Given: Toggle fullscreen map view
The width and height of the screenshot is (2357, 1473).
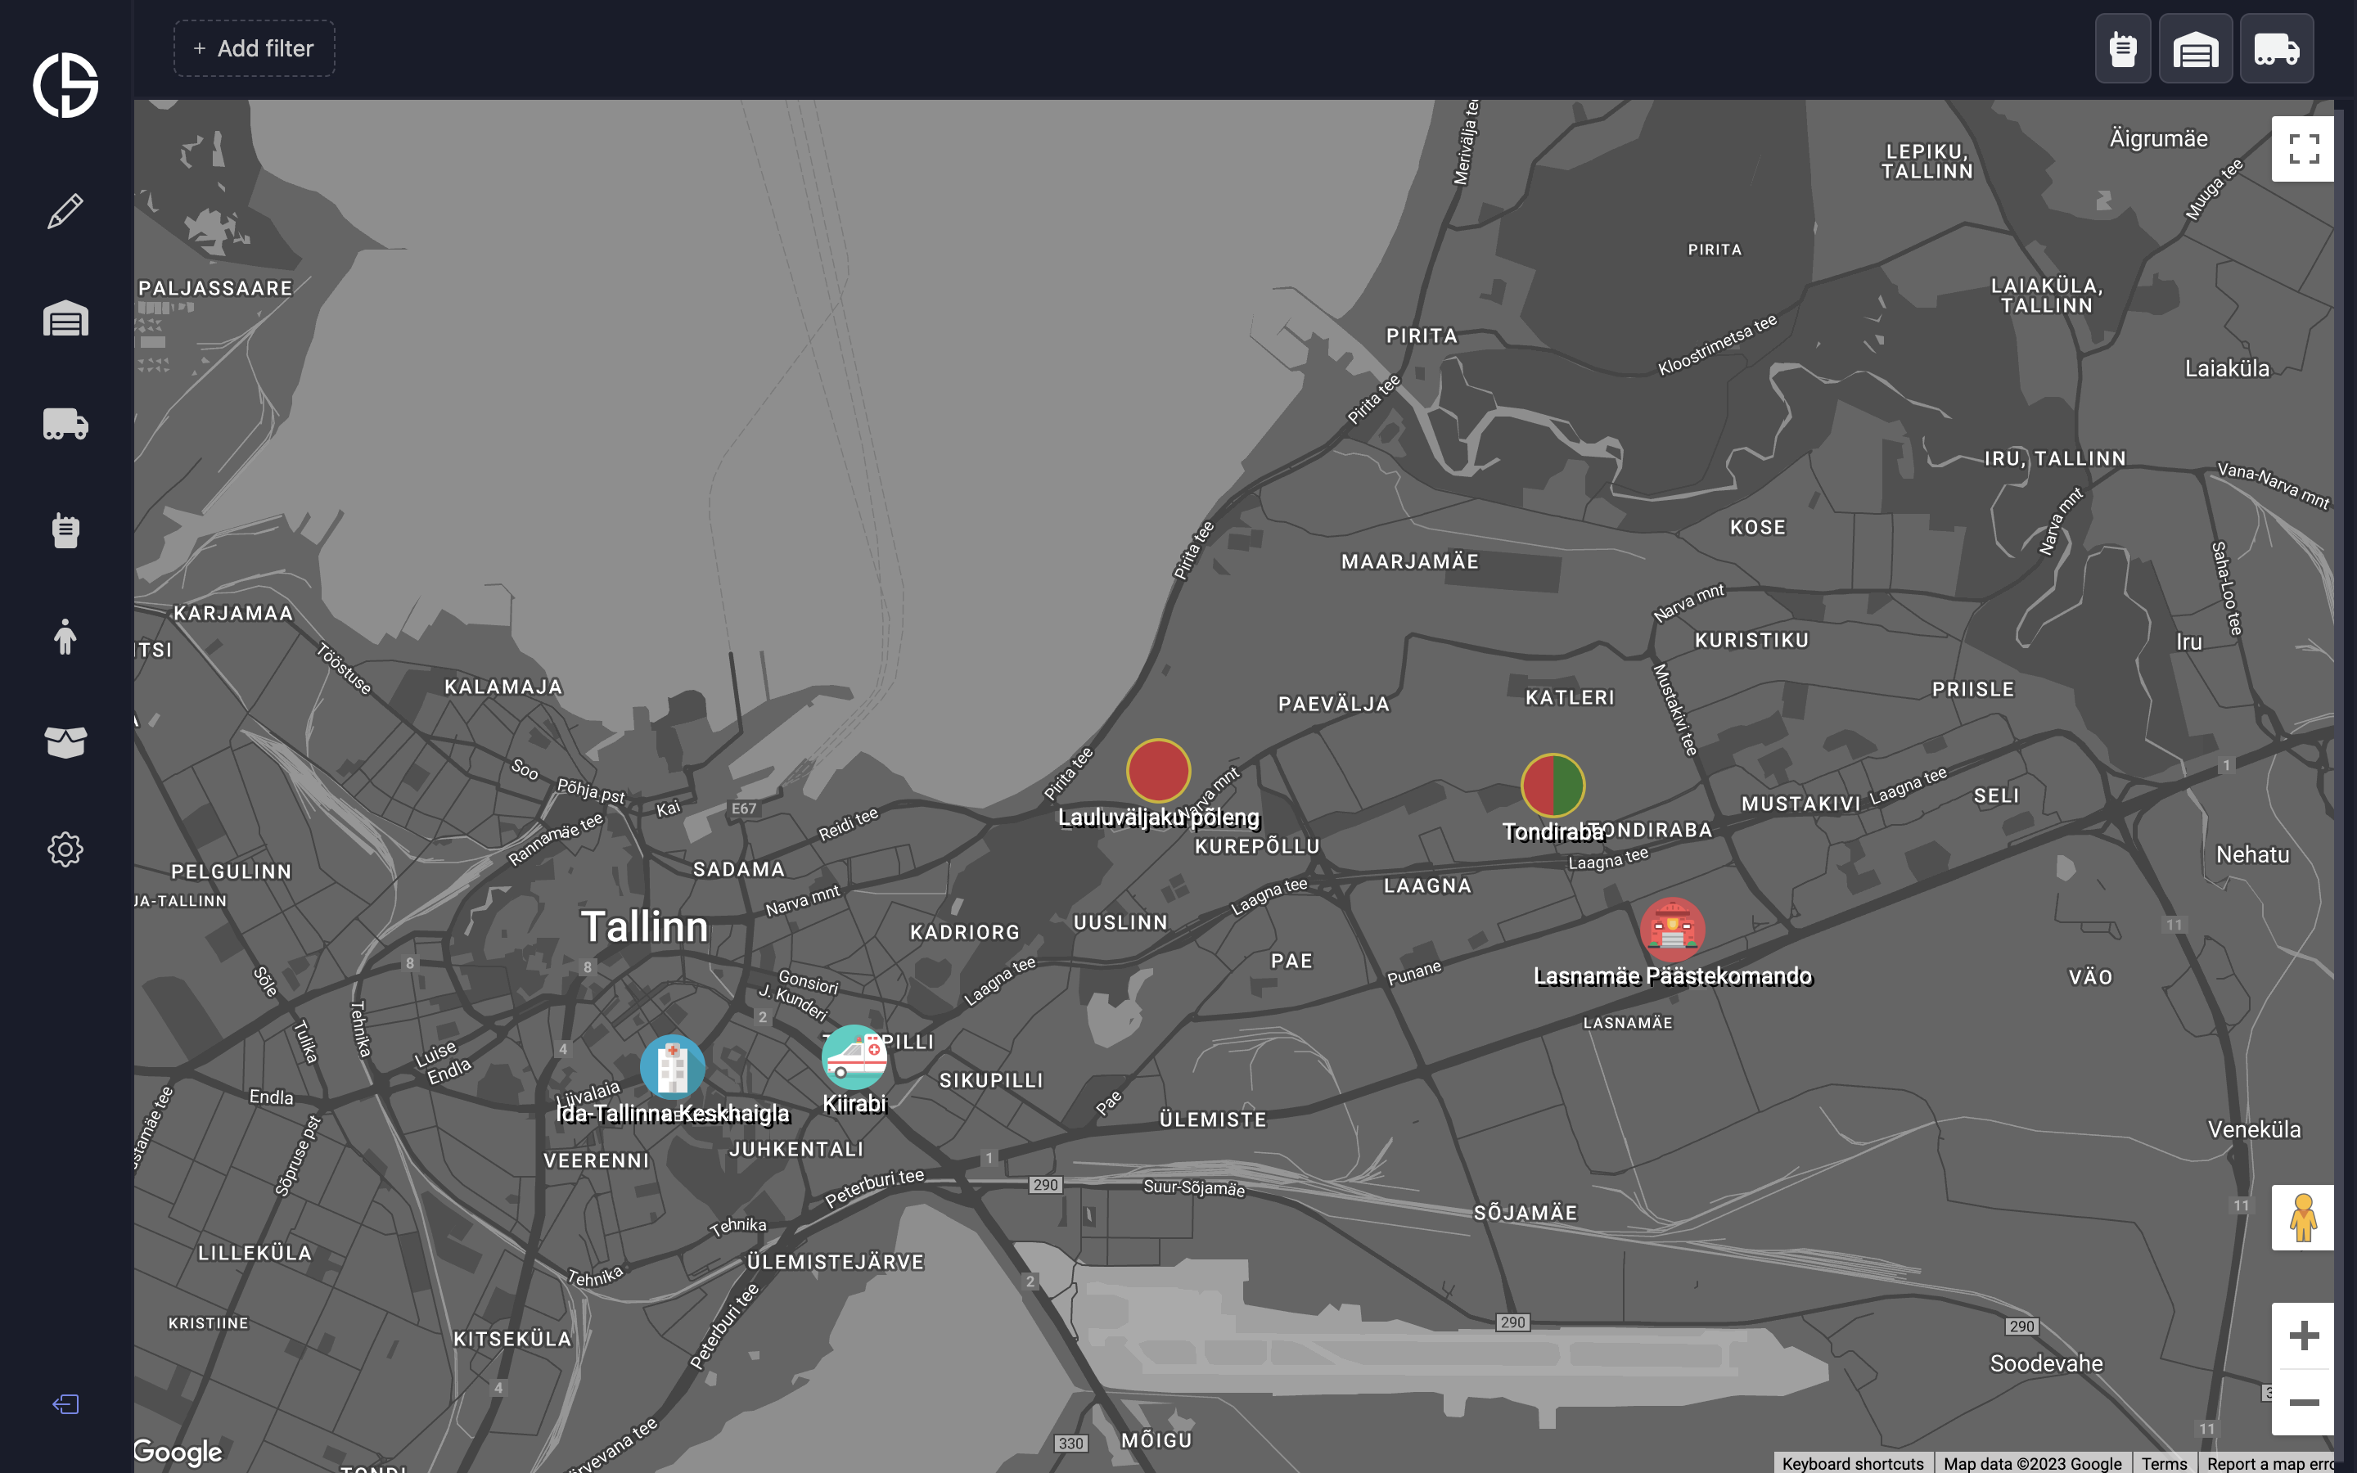Looking at the screenshot, I should click(x=2302, y=149).
